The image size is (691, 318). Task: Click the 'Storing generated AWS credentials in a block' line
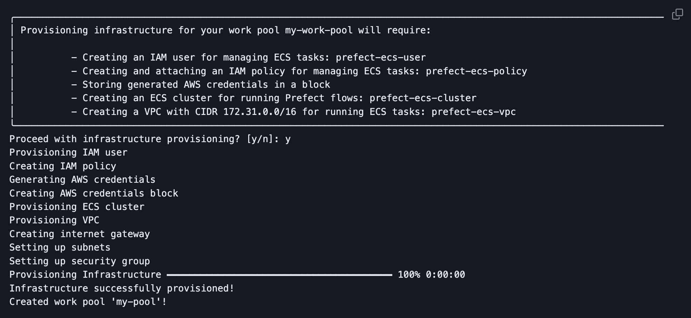tap(206, 85)
